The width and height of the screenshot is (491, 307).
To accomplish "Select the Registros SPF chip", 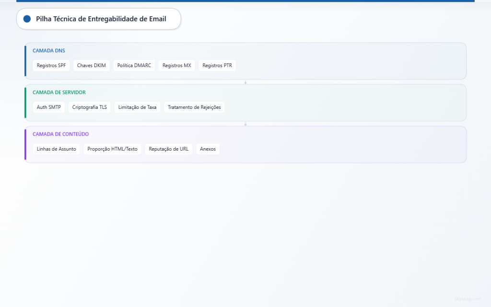I will [x=51, y=66].
